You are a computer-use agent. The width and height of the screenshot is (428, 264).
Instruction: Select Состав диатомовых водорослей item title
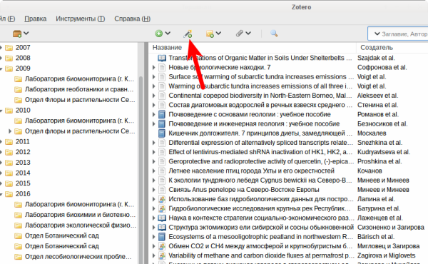click(260, 105)
